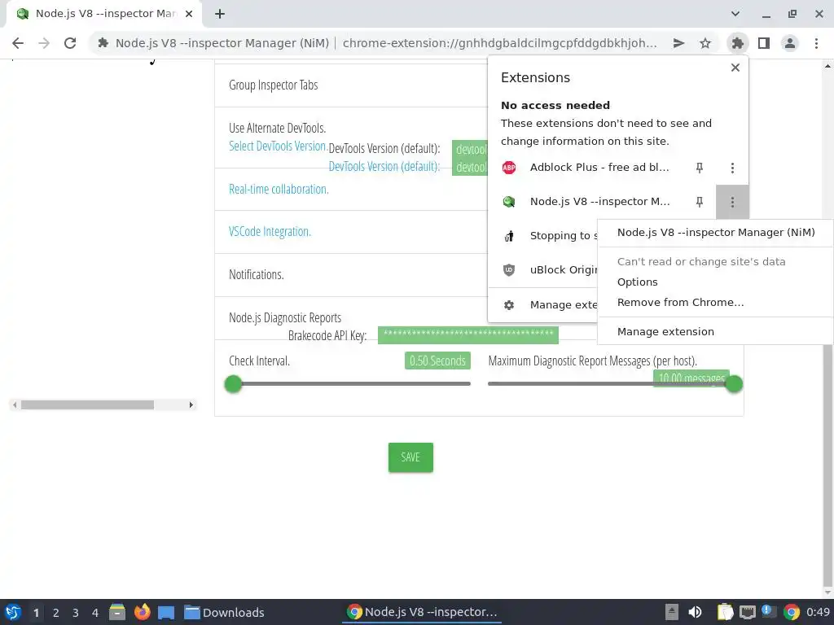Switch to workspace 3
The image size is (834, 625).
[x=76, y=613]
